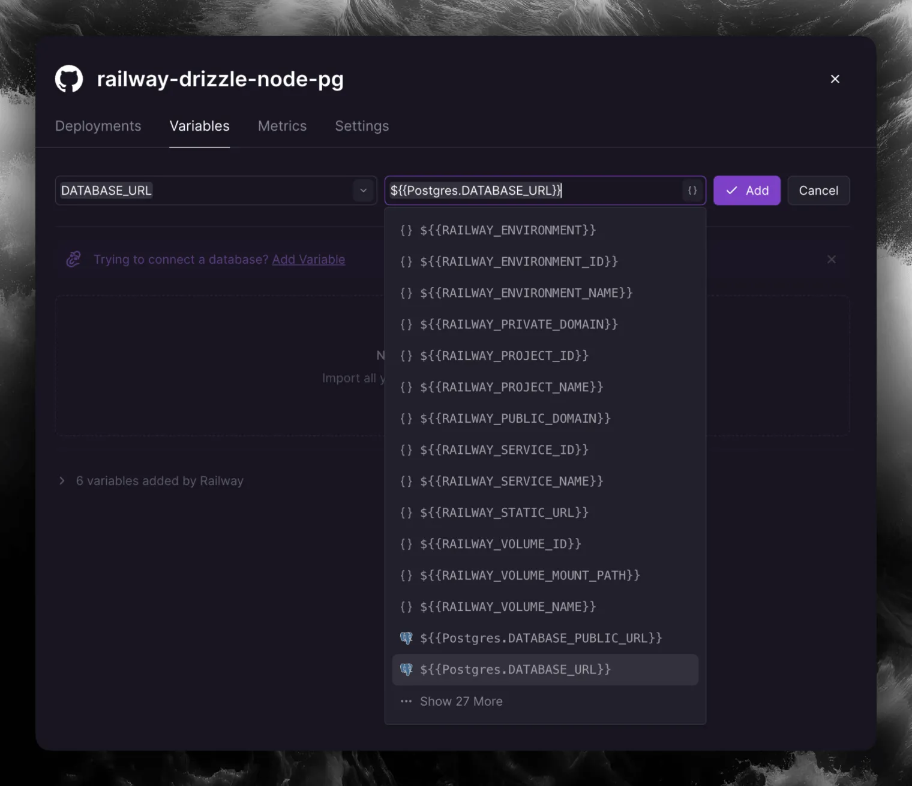
Task: Click the curly braces icon in value field
Action: coord(692,191)
